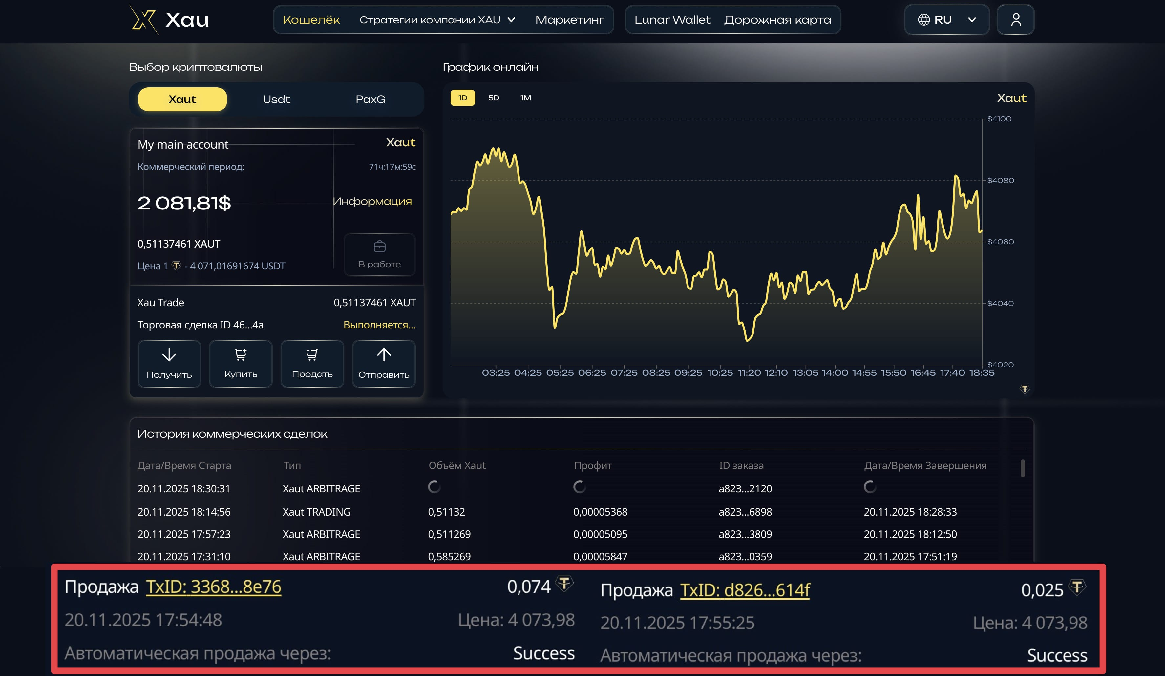Click the Получить down-arrow button
Image resolution: width=1165 pixels, height=676 pixels.
[x=169, y=355]
